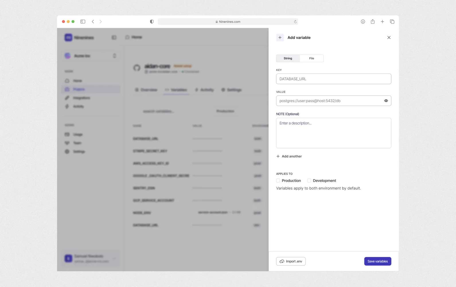Toggle the browser sidebar icon
The height and width of the screenshot is (287, 456).
tap(83, 22)
